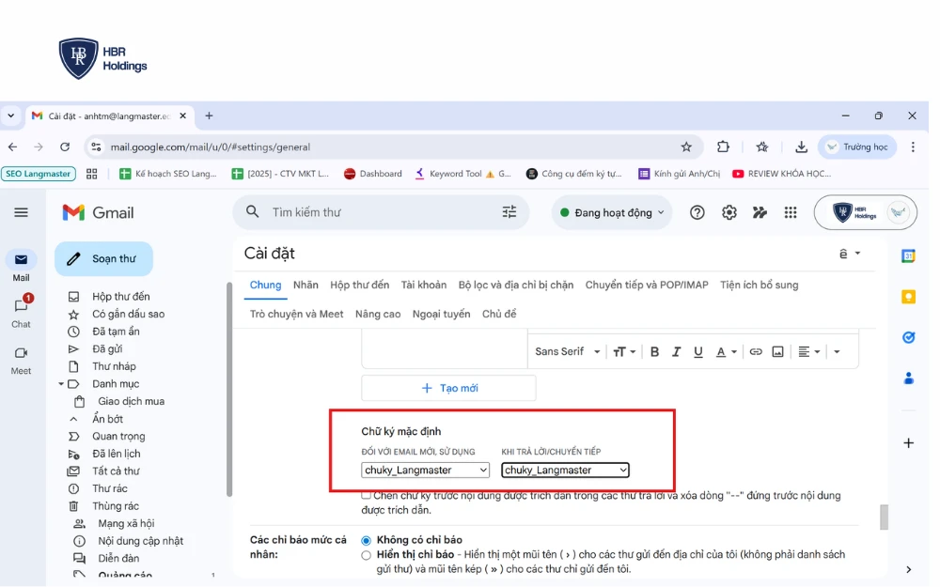940x587 pixels.
Task: Open the help question mark icon
Action: coord(697,212)
